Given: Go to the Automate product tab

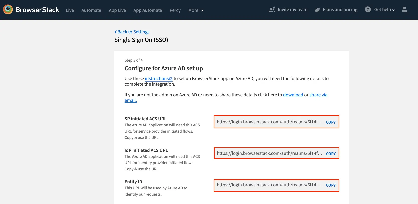Looking at the screenshot, I should click(91, 10).
